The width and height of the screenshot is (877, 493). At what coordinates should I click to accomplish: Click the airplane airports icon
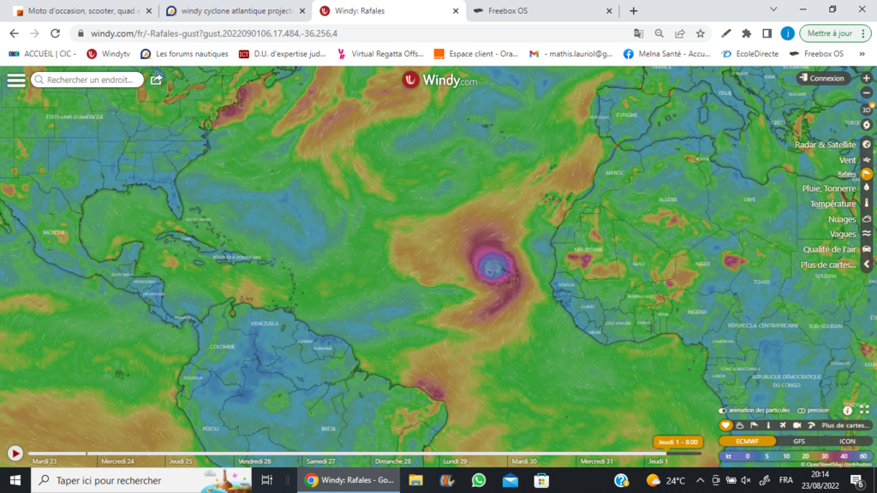coord(783,425)
